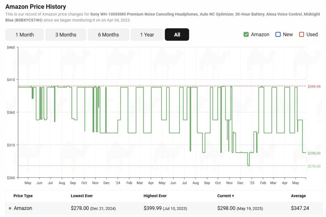
Task: Click the '24 x-axis label
Action: pyautogui.click(x=118, y=183)
